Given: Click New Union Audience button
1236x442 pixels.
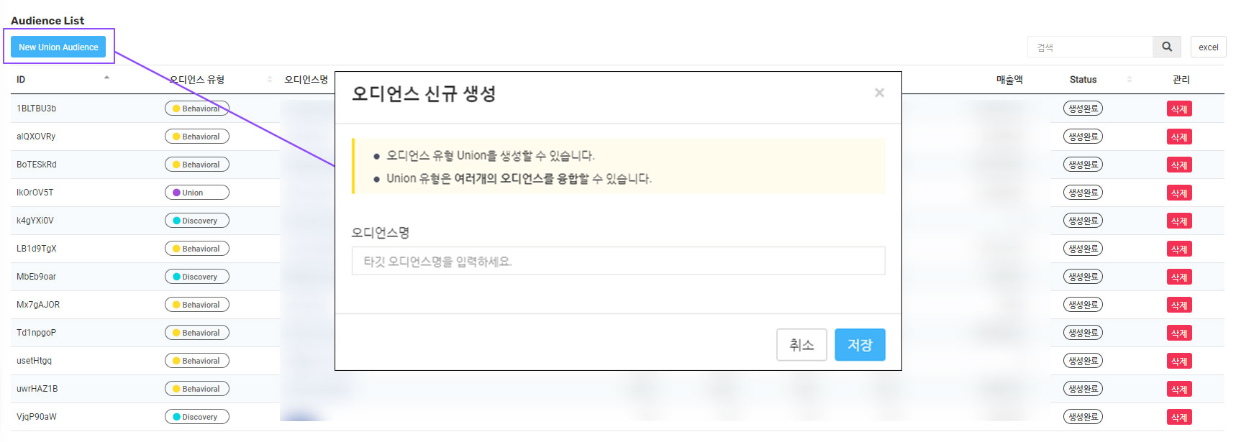Looking at the screenshot, I should pyautogui.click(x=58, y=47).
